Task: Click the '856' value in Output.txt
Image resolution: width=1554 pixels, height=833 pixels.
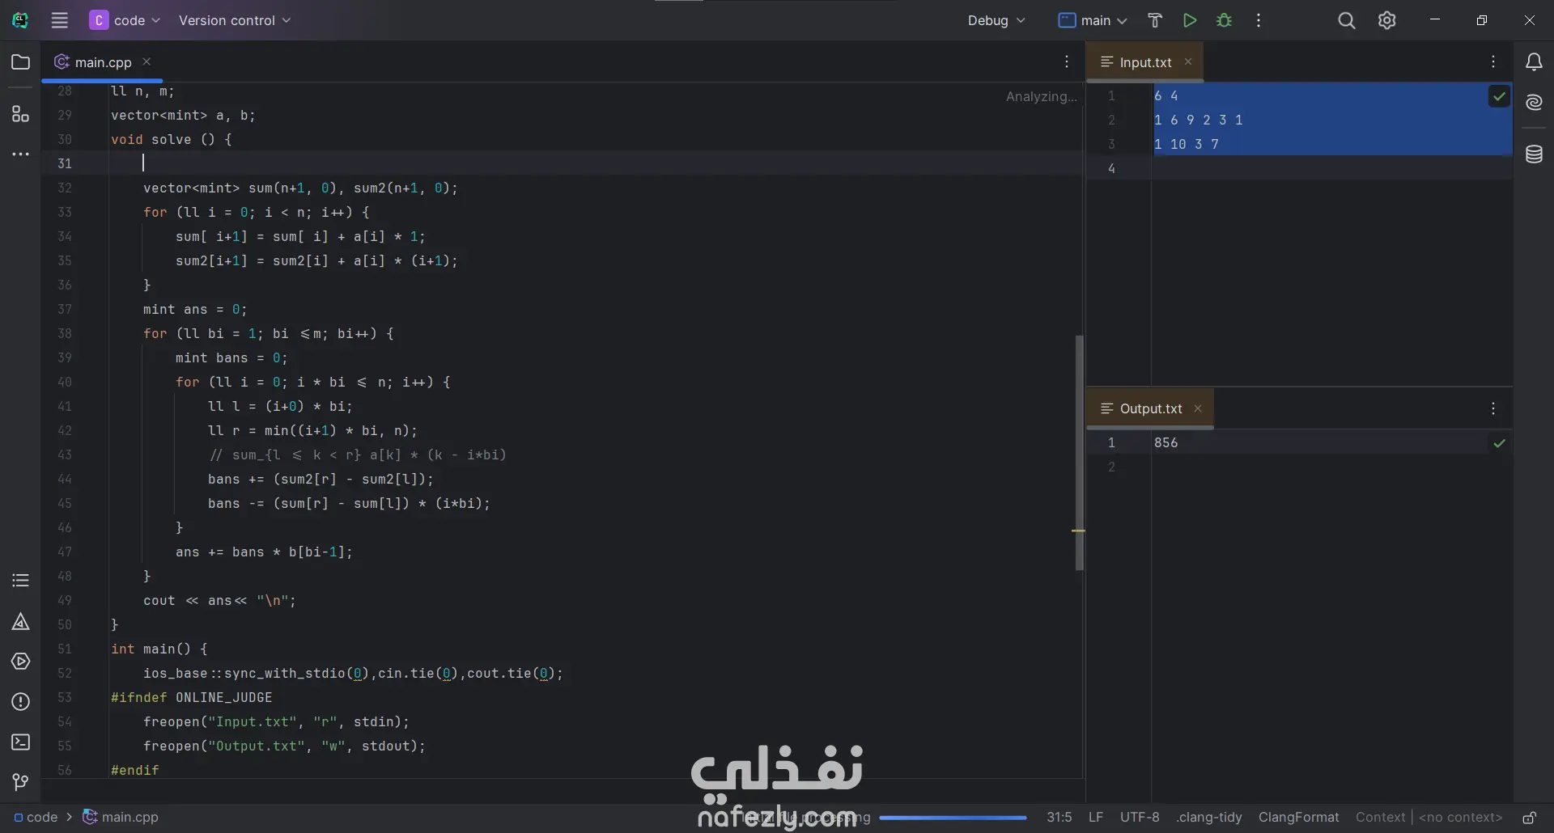Action: click(x=1165, y=442)
